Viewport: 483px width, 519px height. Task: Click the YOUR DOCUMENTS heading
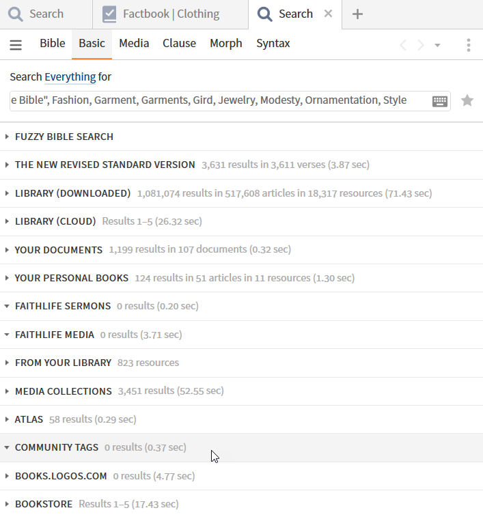tap(59, 249)
